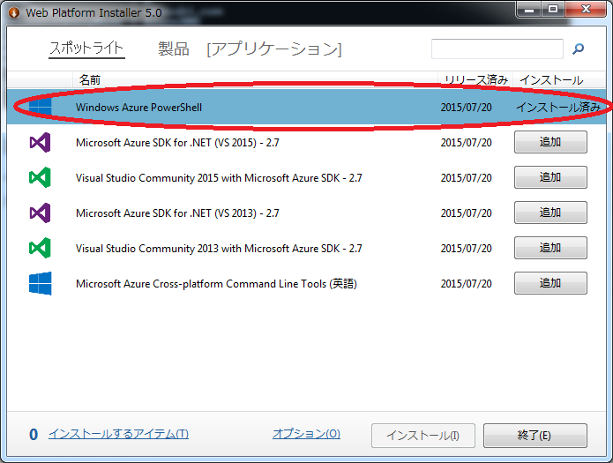Click the インストール(I) button
The width and height of the screenshot is (613, 463).
[423, 436]
